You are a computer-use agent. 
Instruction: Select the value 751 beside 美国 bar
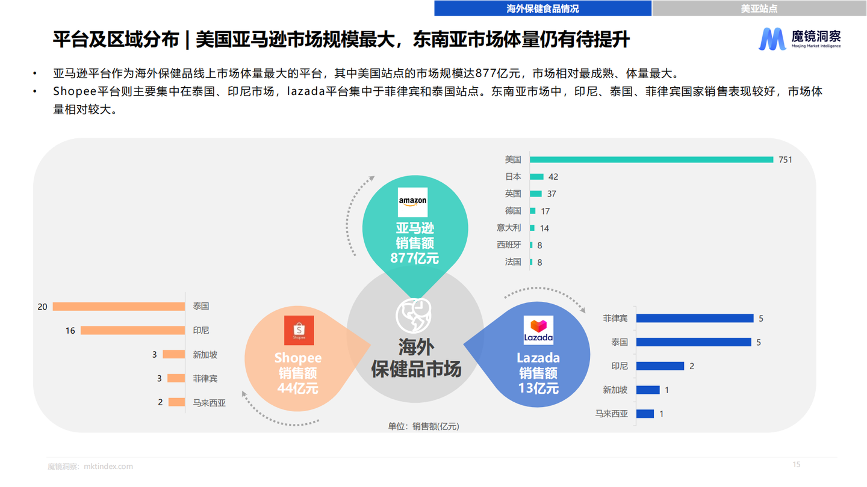785,160
